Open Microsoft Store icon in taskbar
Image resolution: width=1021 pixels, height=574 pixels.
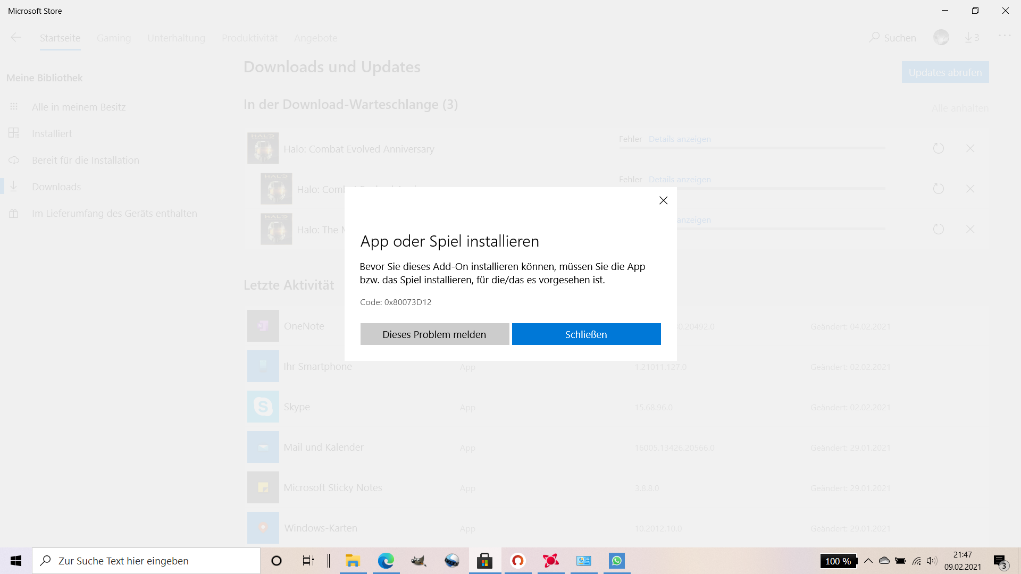click(484, 561)
